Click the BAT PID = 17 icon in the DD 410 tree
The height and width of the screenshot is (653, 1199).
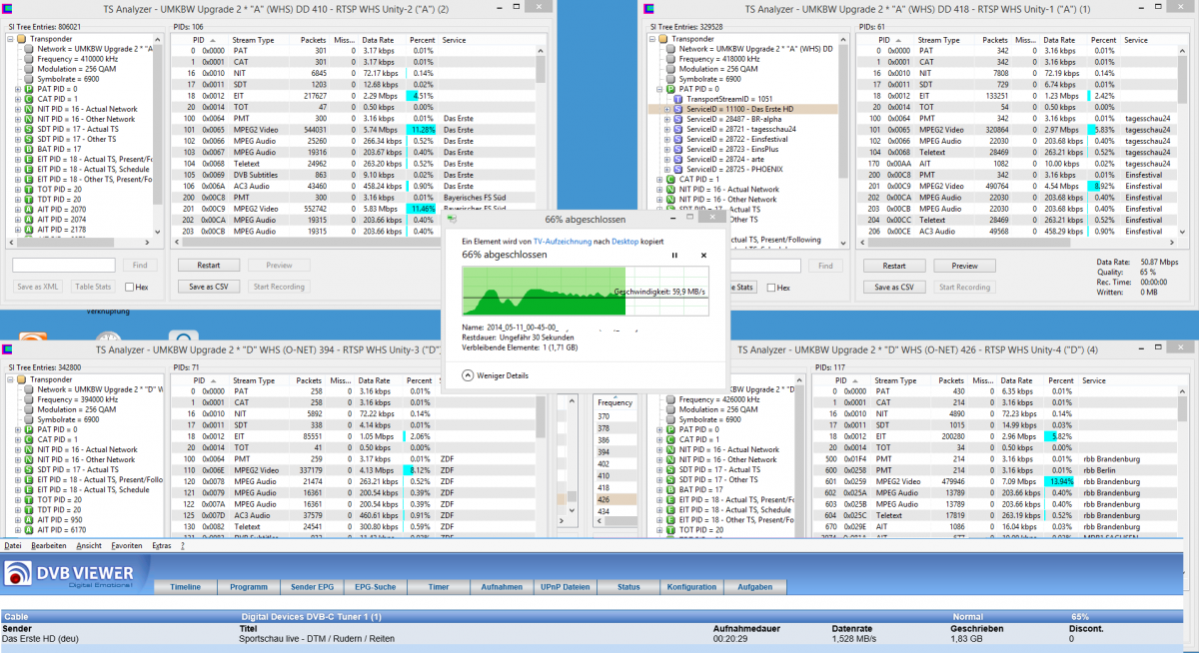tap(30, 149)
